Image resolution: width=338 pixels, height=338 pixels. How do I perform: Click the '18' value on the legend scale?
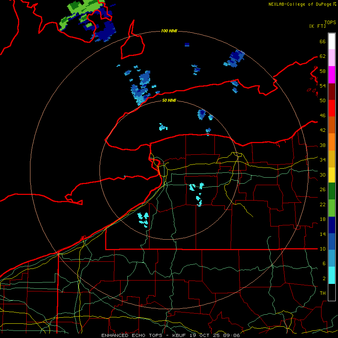323,219
